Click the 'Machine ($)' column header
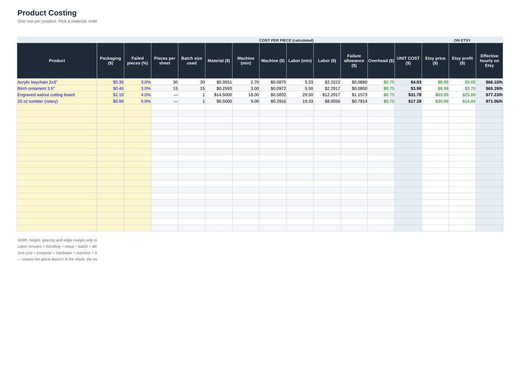The image size is (521, 391). point(273,61)
